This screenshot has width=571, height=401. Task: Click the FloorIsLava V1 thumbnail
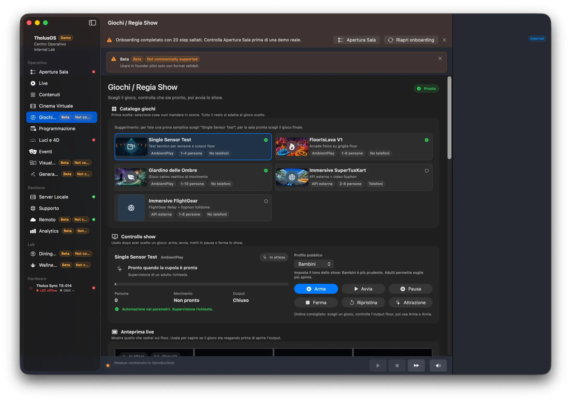[292, 147]
